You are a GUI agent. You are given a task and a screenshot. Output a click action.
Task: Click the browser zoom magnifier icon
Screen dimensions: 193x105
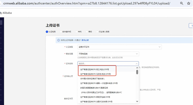click(x=182, y=3)
